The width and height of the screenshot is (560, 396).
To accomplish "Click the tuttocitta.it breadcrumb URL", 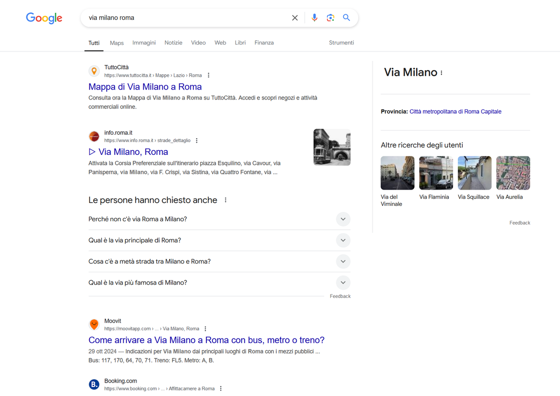I will [x=153, y=75].
